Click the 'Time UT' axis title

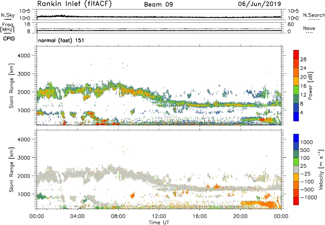click(x=159, y=223)
